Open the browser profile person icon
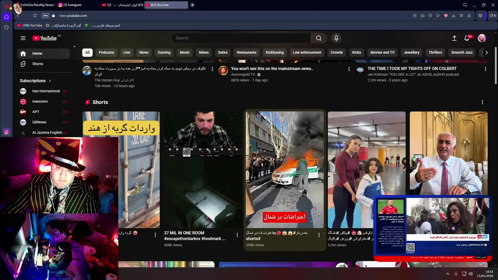 (469, 16)
